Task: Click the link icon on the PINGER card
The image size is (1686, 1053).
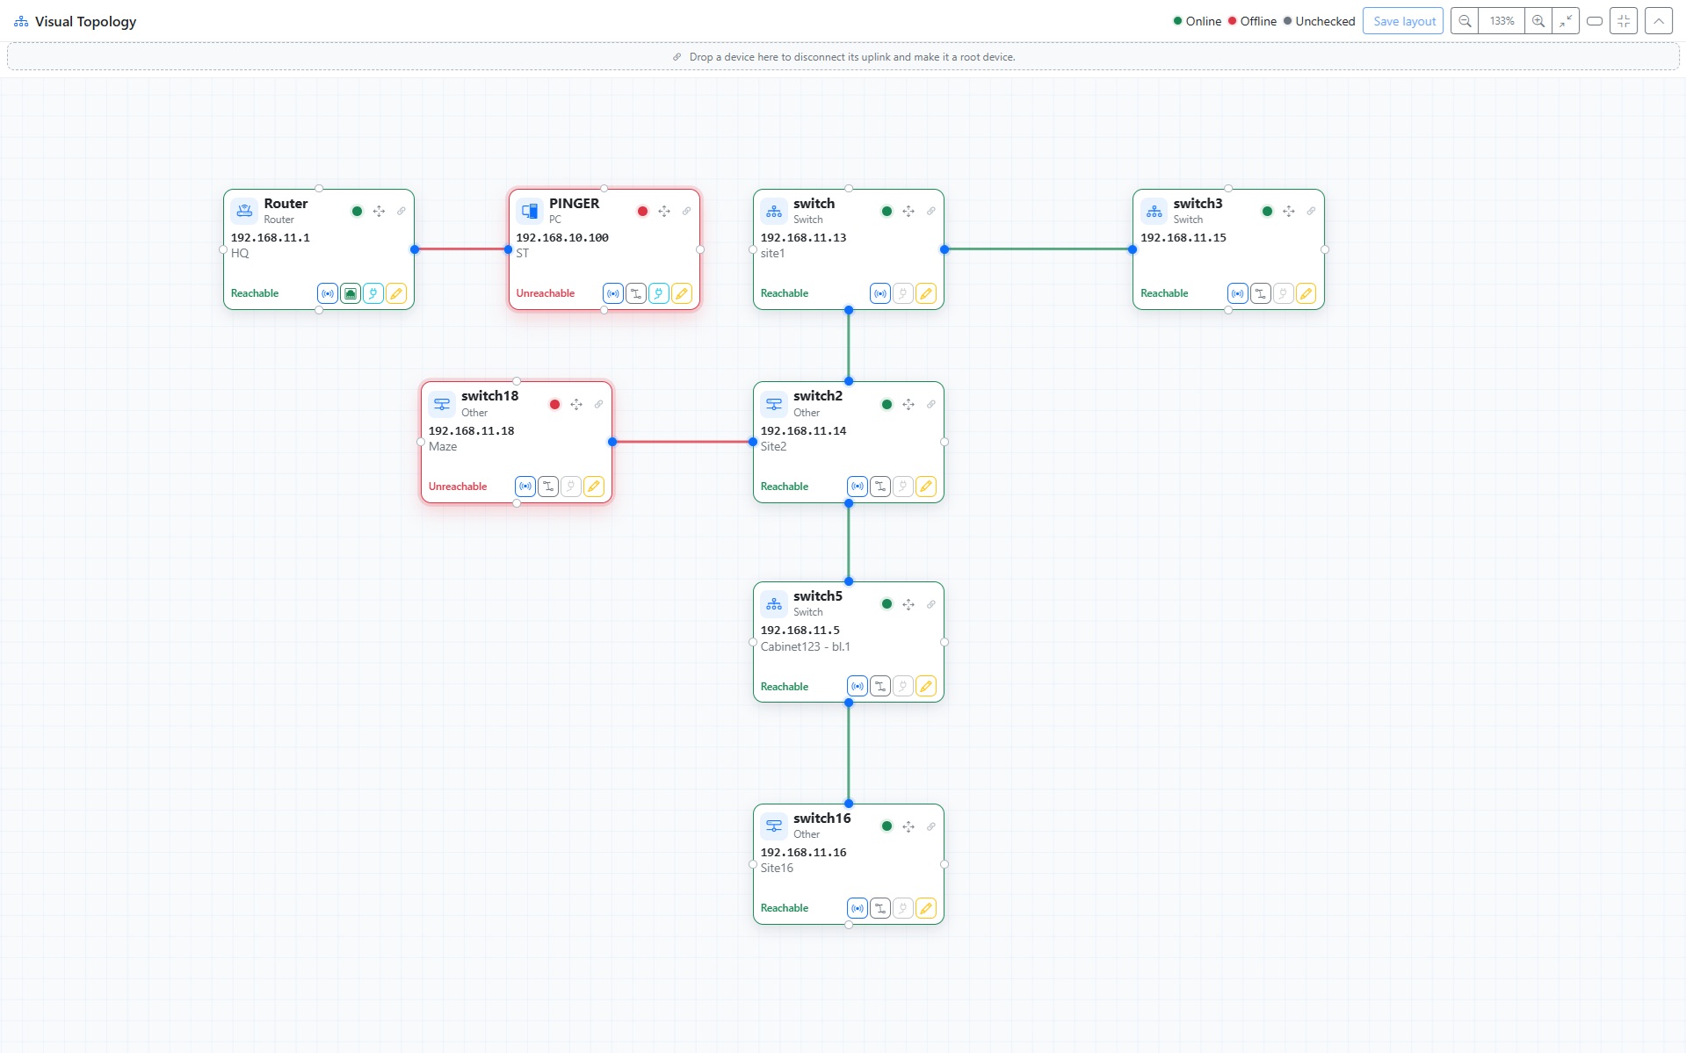Action: pyautogui.click(x=687, y=212)
